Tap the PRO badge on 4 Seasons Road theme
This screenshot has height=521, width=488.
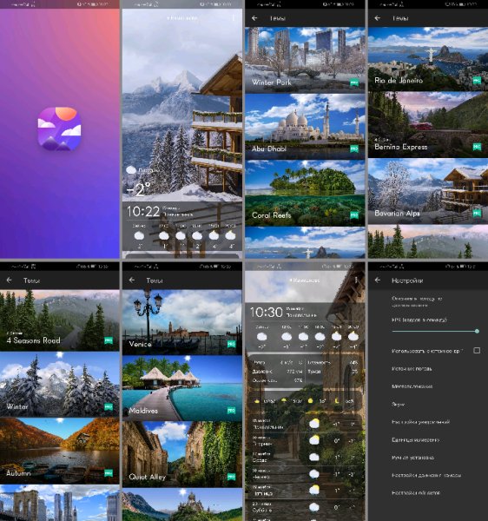click(x=109, y=340)
